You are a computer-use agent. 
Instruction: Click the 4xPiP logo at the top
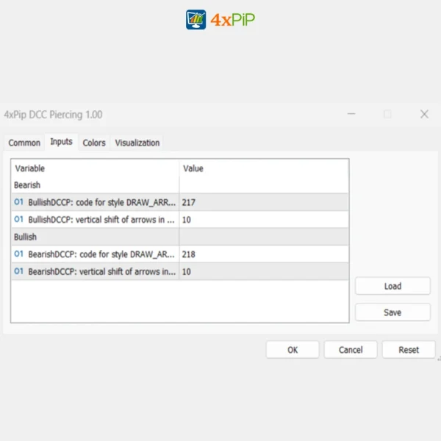(x=220, y=20)
